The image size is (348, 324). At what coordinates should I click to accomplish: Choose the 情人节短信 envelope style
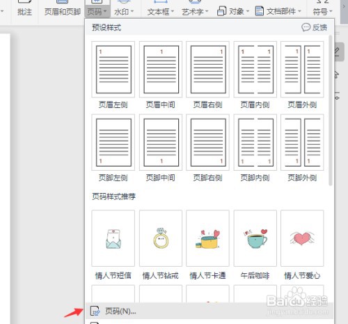tap(113, 238)
